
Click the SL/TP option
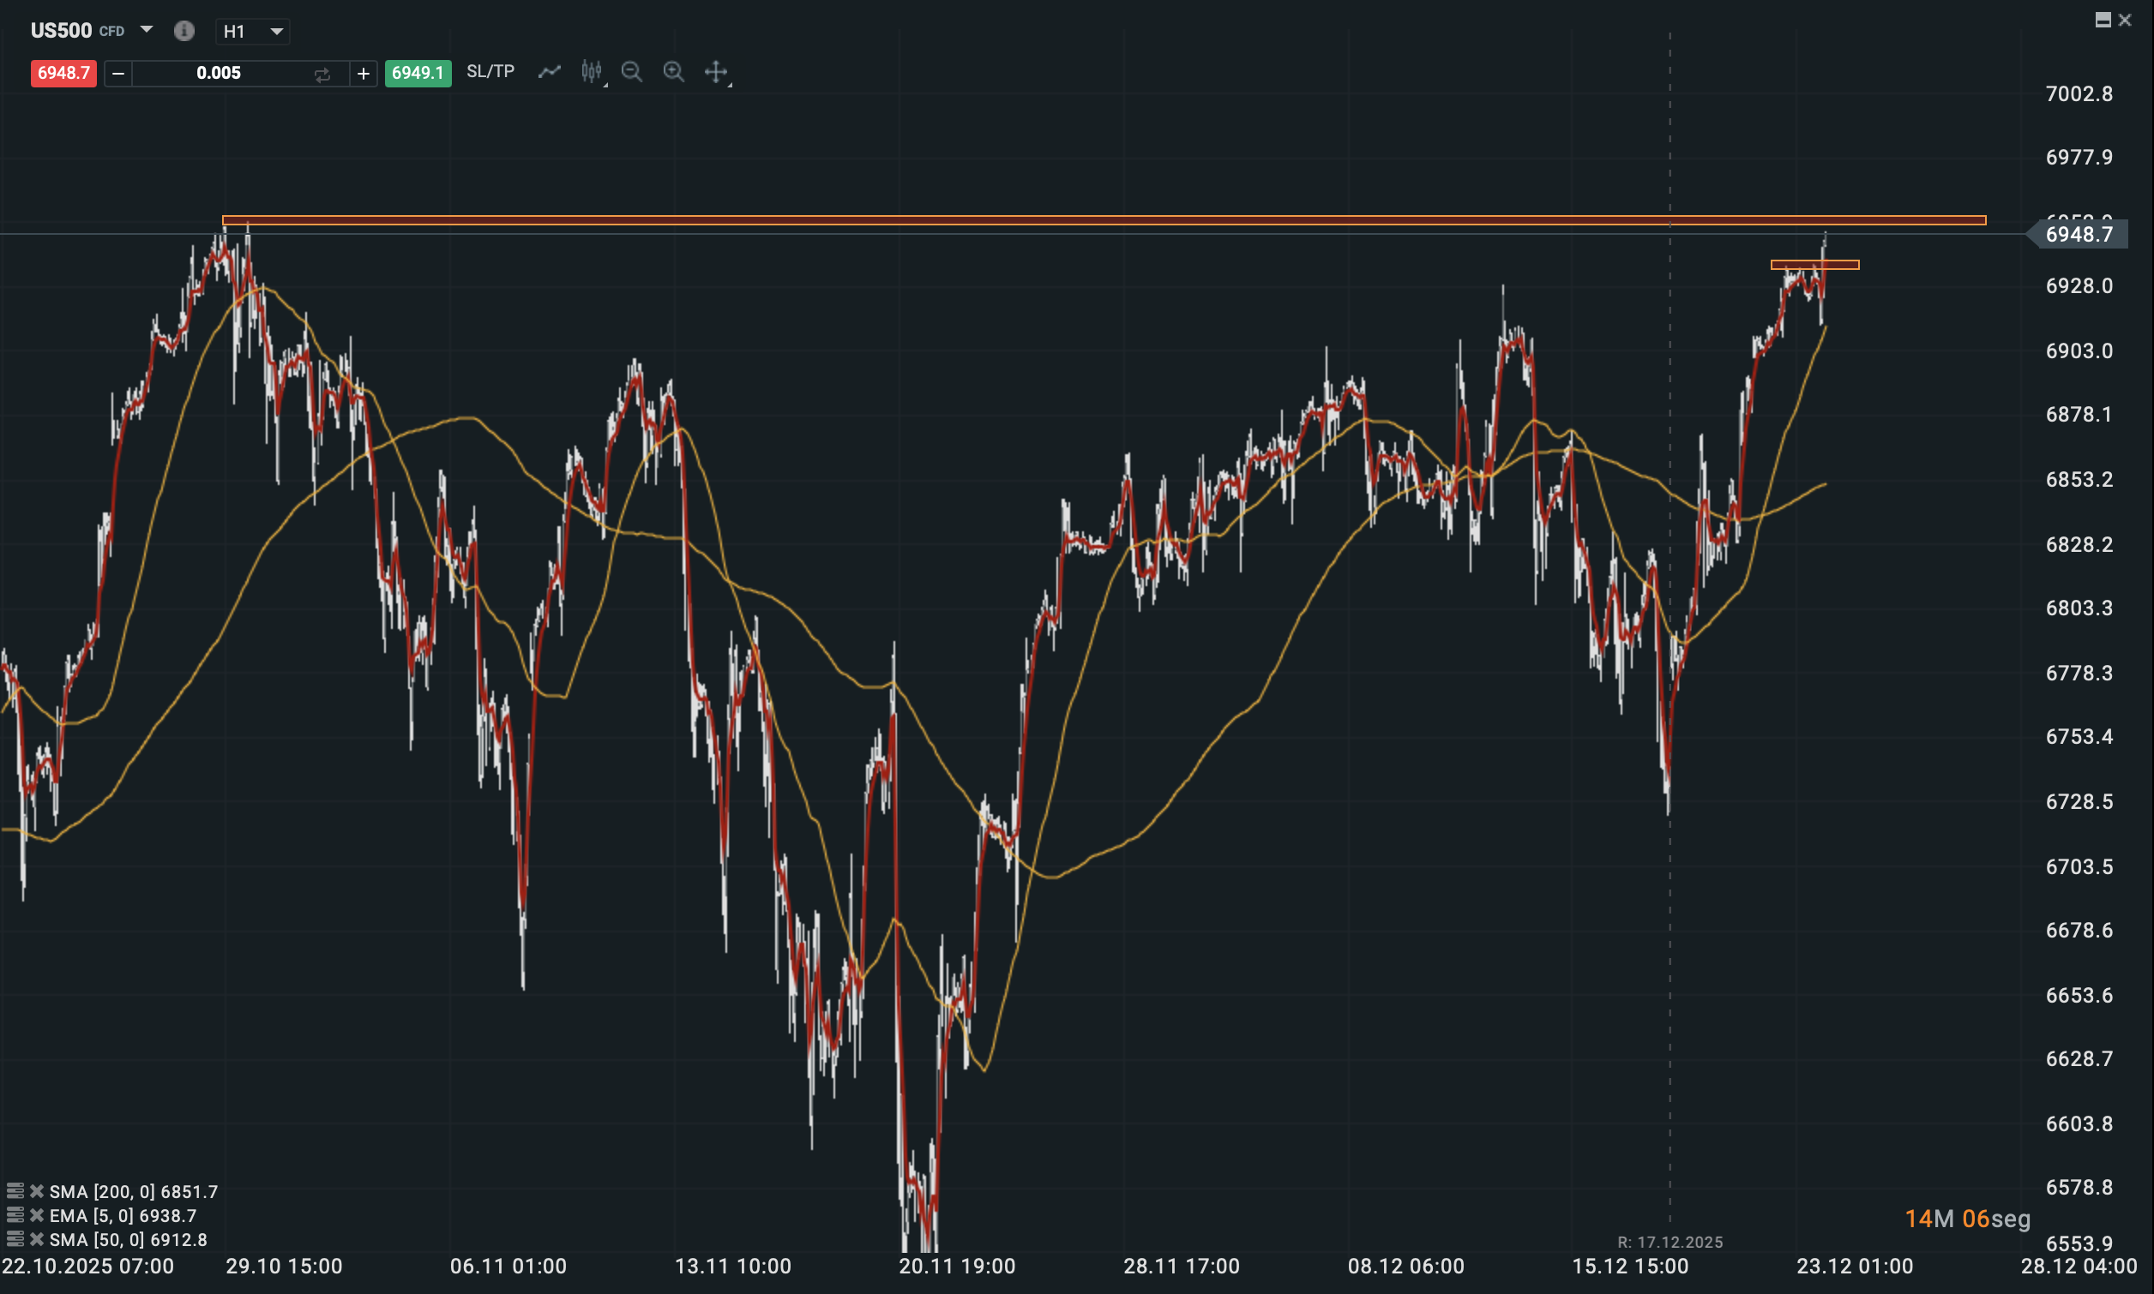(x=490, y=71)
